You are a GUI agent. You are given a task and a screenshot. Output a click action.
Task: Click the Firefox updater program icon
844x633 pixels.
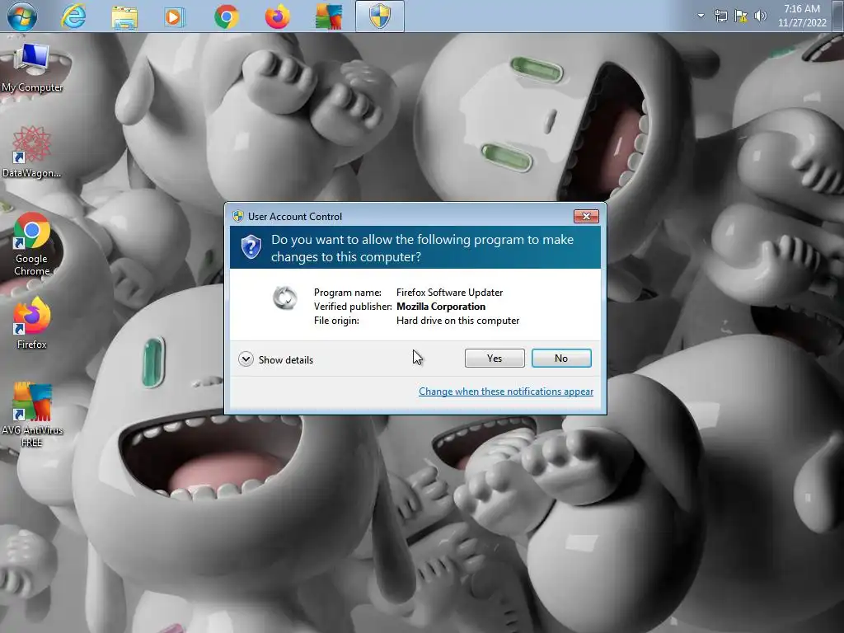(x=284, y=298)
